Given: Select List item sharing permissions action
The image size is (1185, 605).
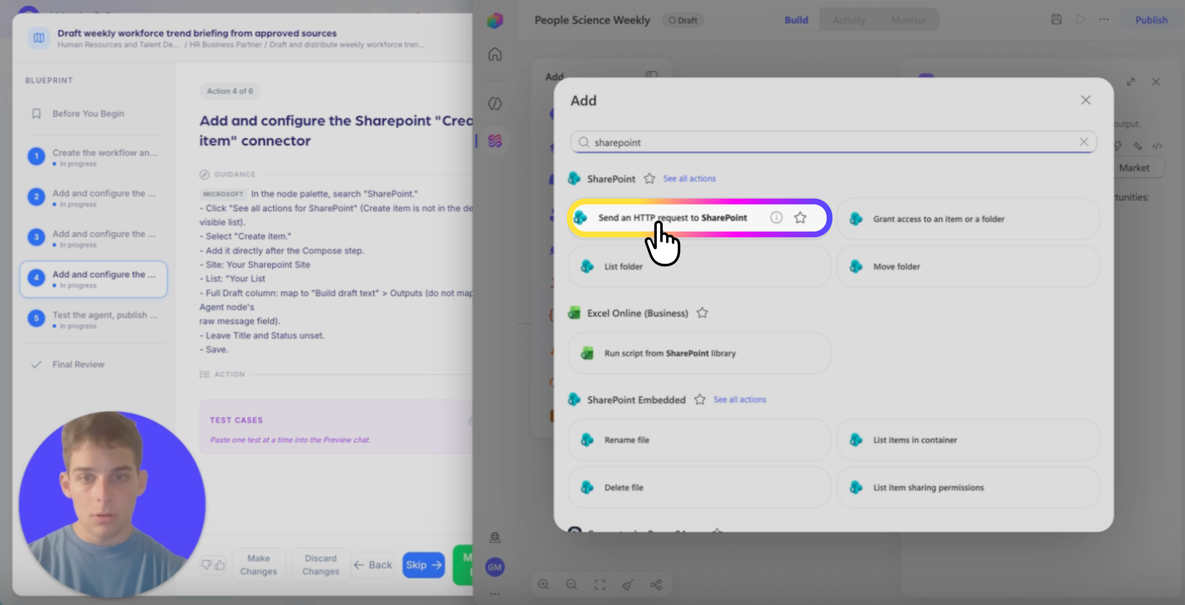Looking at the screenshot, I should point(968,487).
